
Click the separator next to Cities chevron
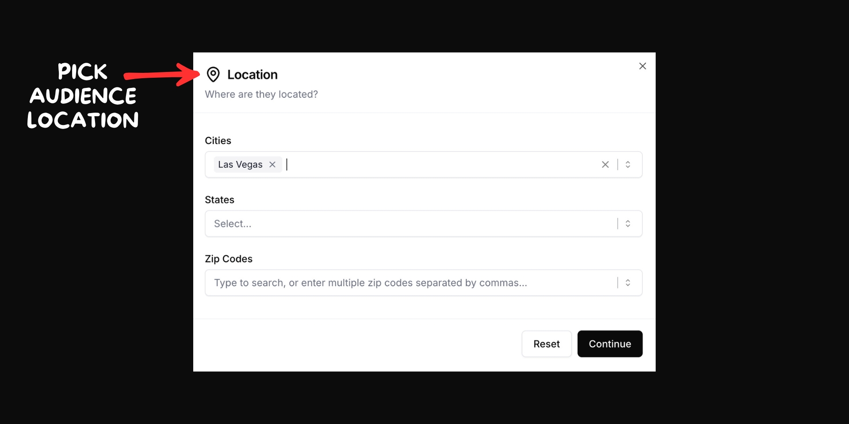617,164
